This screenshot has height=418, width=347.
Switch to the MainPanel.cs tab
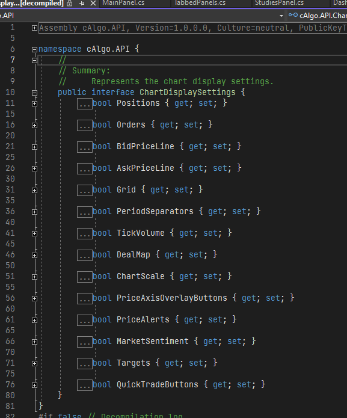[123, 3]
